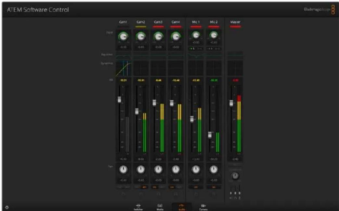Toggle the ON button for Mic 2
Image resolution: width=339 pixels, height=211 pixels.
click(214, 187)
